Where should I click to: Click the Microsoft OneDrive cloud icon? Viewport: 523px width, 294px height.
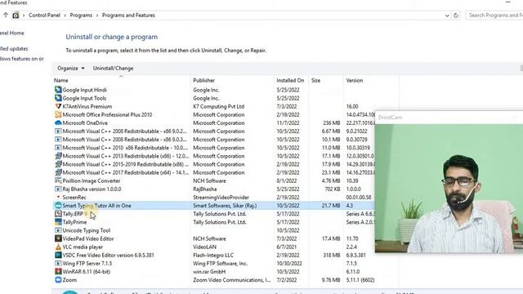tap(58, 123)
